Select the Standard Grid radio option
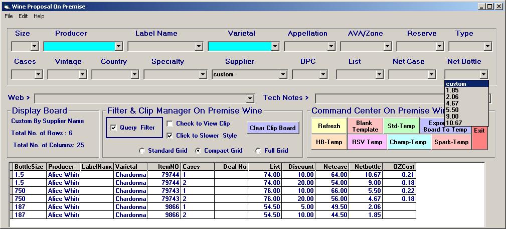The width and height of the screenshot is (506, 229). (x=141, y=151)
